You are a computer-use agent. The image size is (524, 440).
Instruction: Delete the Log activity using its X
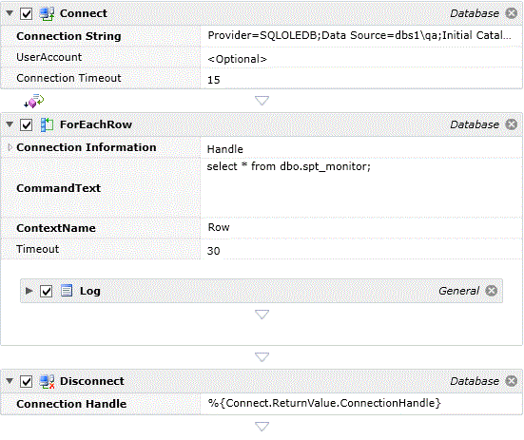(492, 291)
